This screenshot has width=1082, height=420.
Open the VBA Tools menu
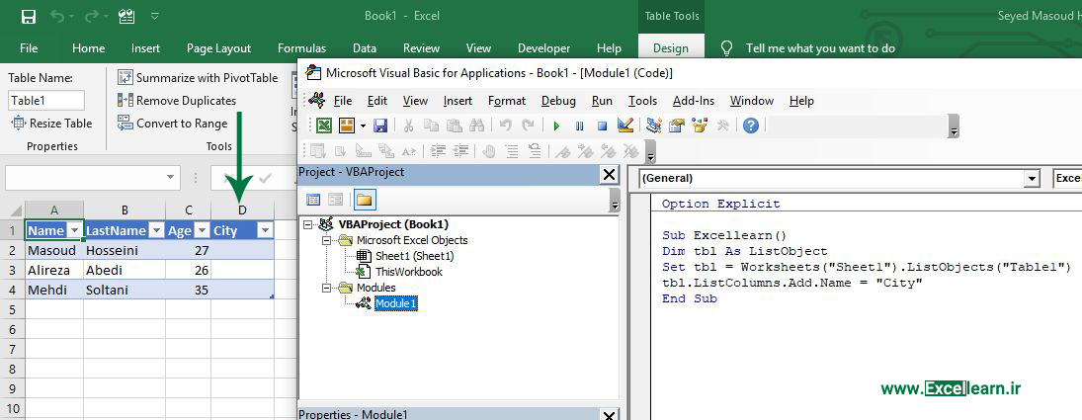642,101
